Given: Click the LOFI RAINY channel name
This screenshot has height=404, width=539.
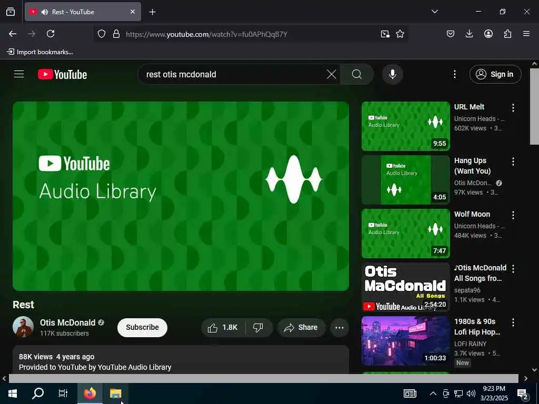Looking at the screenshot, I should (470, 344).
